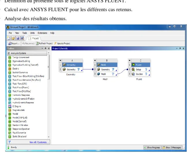The height and width of the screenshot is (153, 187).
Task: Select Hydrodynamic Response system icon
Action: (x=10, y=103)
